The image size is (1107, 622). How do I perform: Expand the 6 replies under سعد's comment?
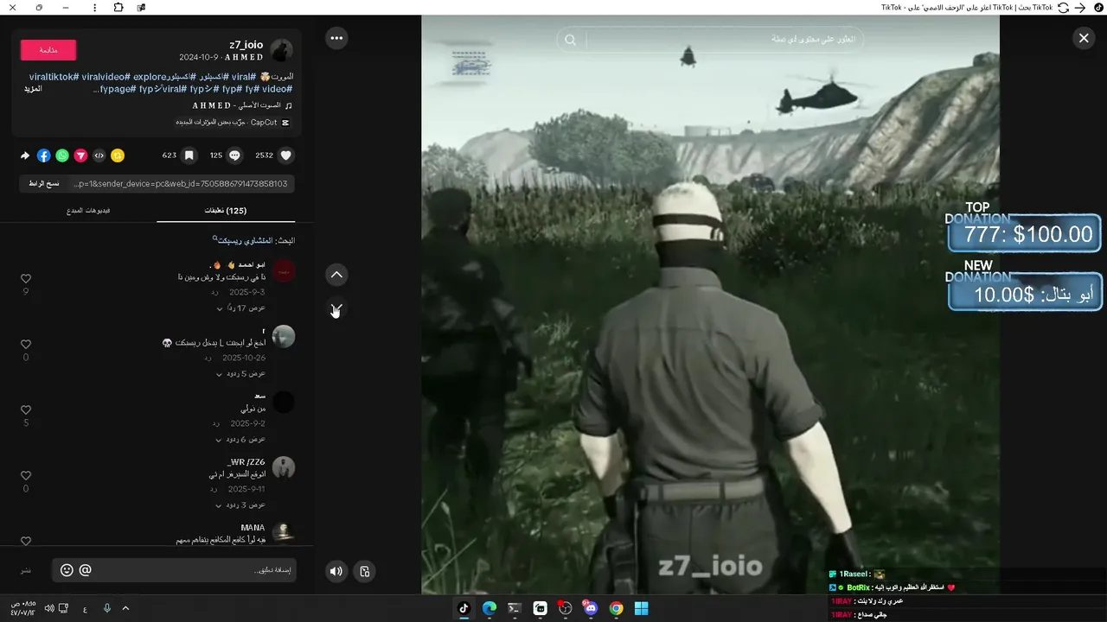(x=241, y=440)
